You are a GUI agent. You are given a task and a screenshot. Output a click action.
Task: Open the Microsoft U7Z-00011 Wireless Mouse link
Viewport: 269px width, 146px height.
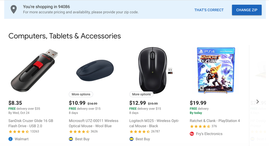pos(93,123)
